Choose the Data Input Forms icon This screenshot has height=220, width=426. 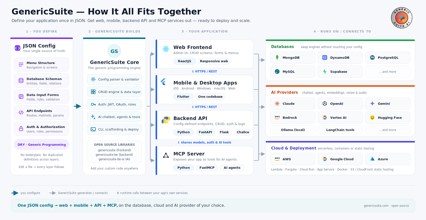tap(21, 96)
